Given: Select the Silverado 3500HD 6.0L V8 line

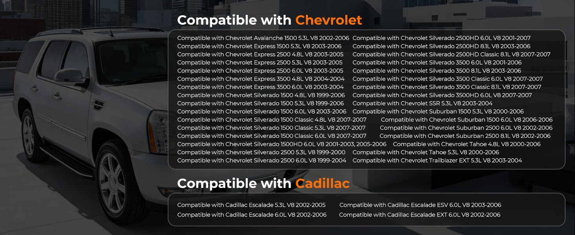Looking at the screenshot, I should [x=442, y=95].
